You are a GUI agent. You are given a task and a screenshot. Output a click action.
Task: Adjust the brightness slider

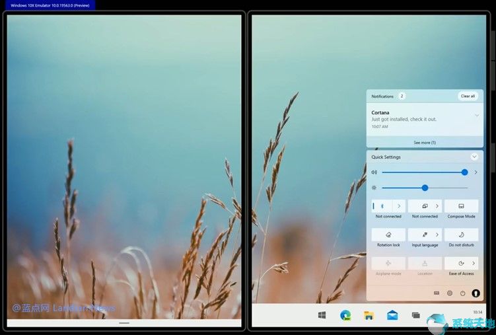[425, 188]
